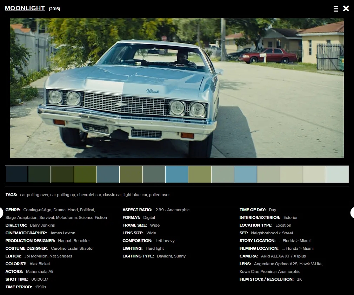Filter by lens Angenieux Optimo A2S
354x295 pixels.
276,264
